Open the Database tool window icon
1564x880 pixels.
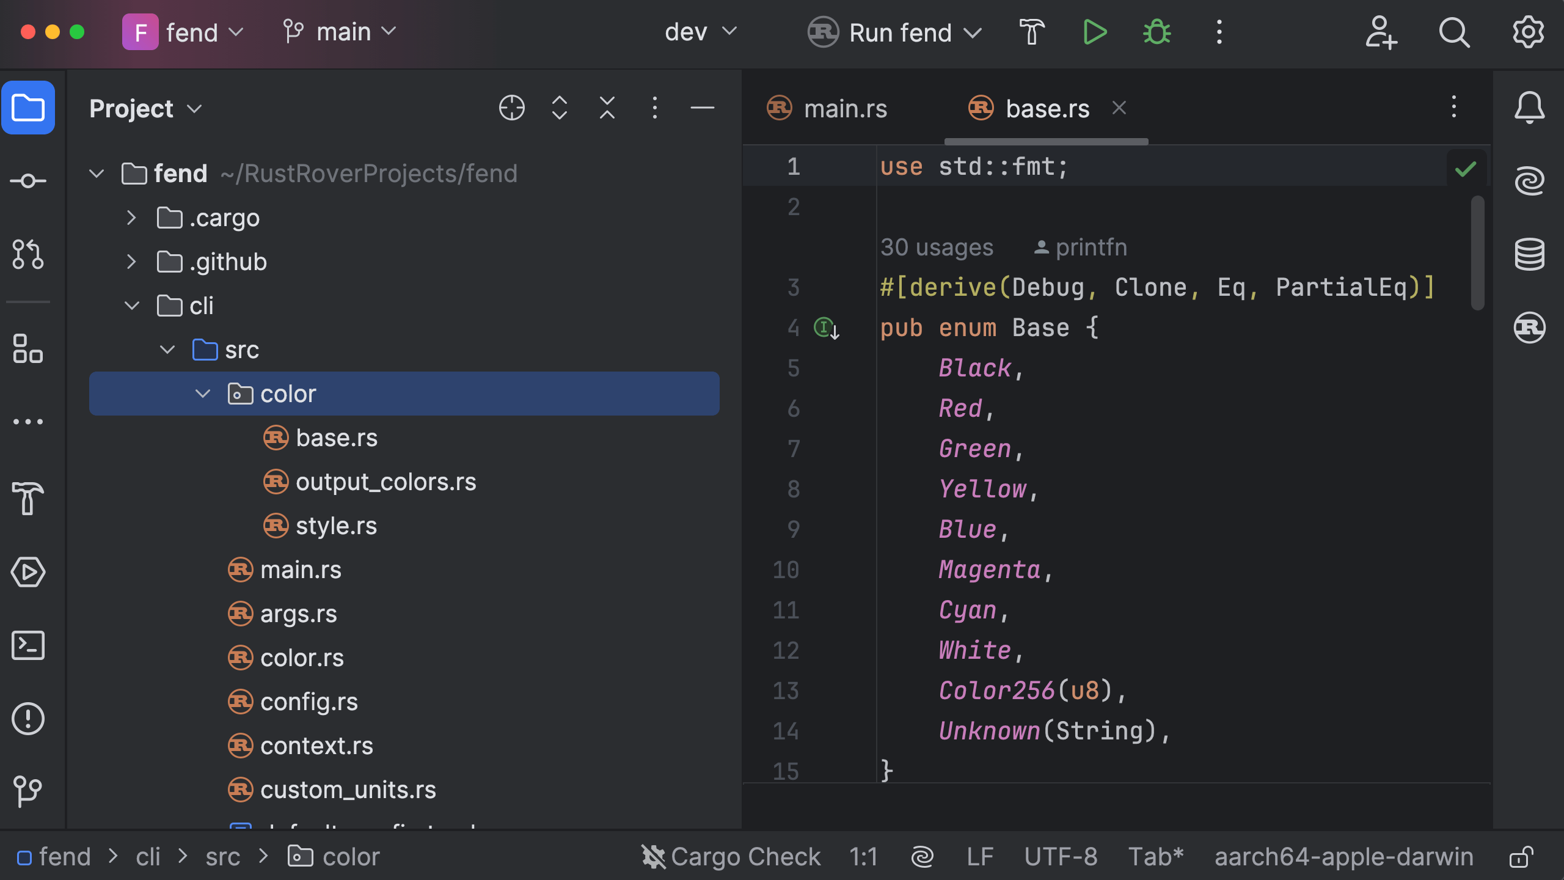coord(1529,254)
